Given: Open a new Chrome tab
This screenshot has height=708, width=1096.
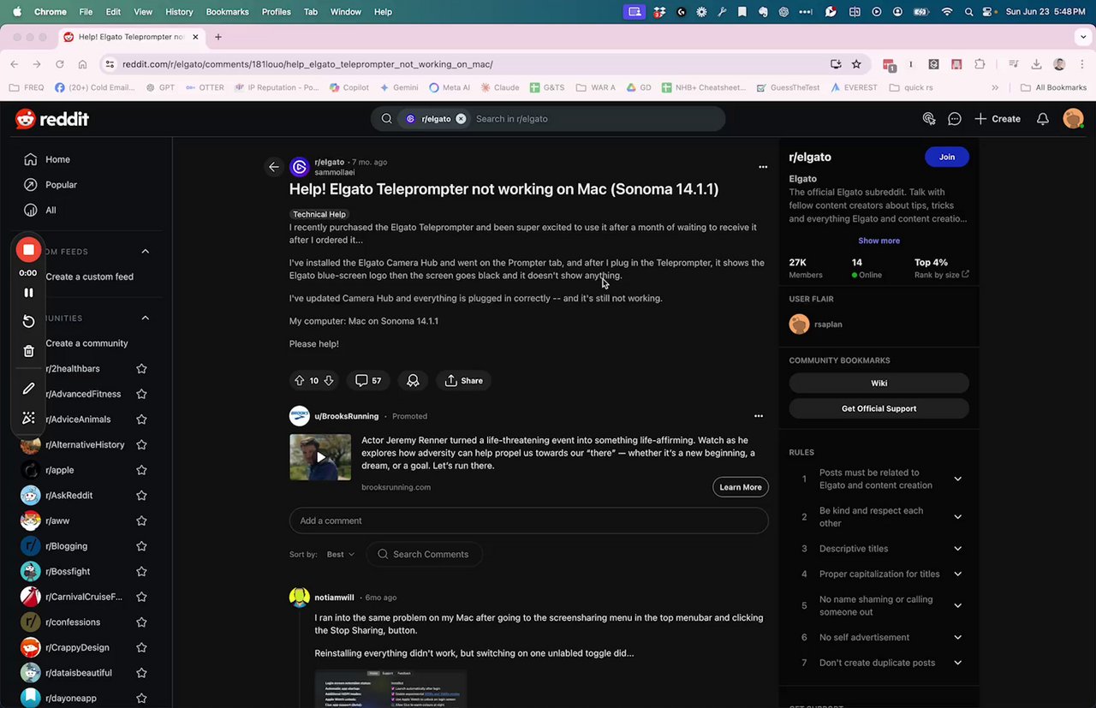Looking at the screenshot, I should (x=218, y=37).
